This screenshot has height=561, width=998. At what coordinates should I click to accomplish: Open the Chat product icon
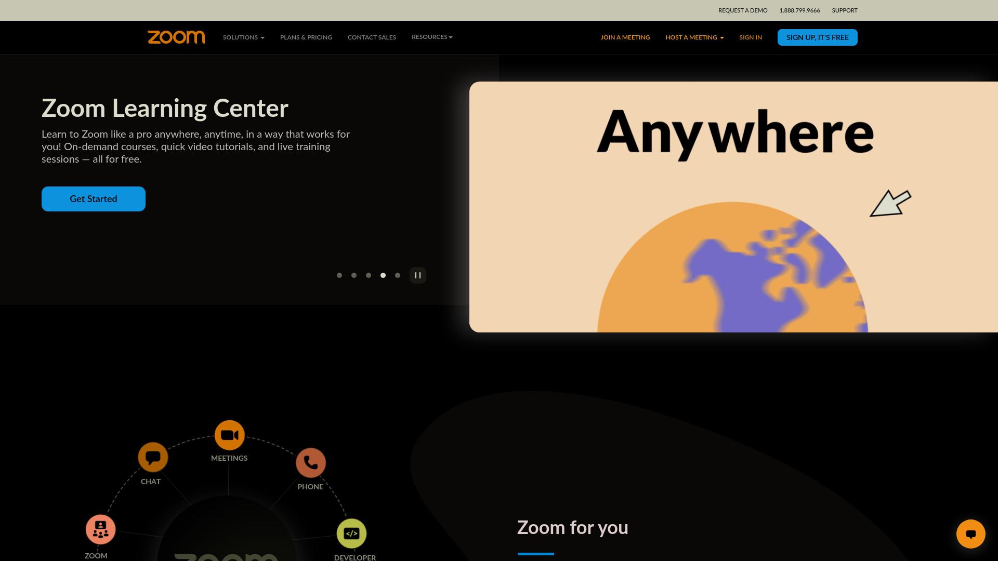pyautogui.click(x=153, y=457)
